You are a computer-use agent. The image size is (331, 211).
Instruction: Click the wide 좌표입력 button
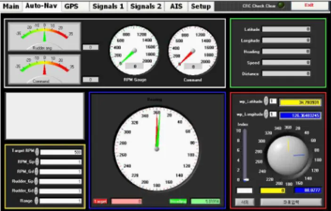tap(291, 202)
